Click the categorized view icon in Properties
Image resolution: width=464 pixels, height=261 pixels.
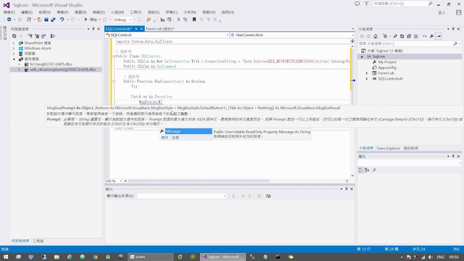(361, 170)
